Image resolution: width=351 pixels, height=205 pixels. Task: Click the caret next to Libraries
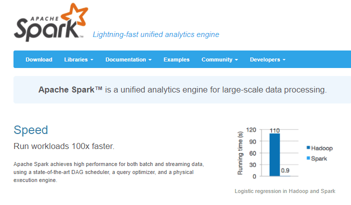click(x=92, y=60)
